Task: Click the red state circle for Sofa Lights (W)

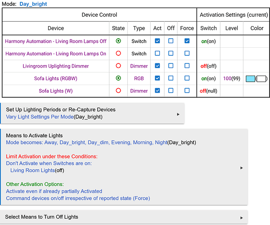Action: 118,90
